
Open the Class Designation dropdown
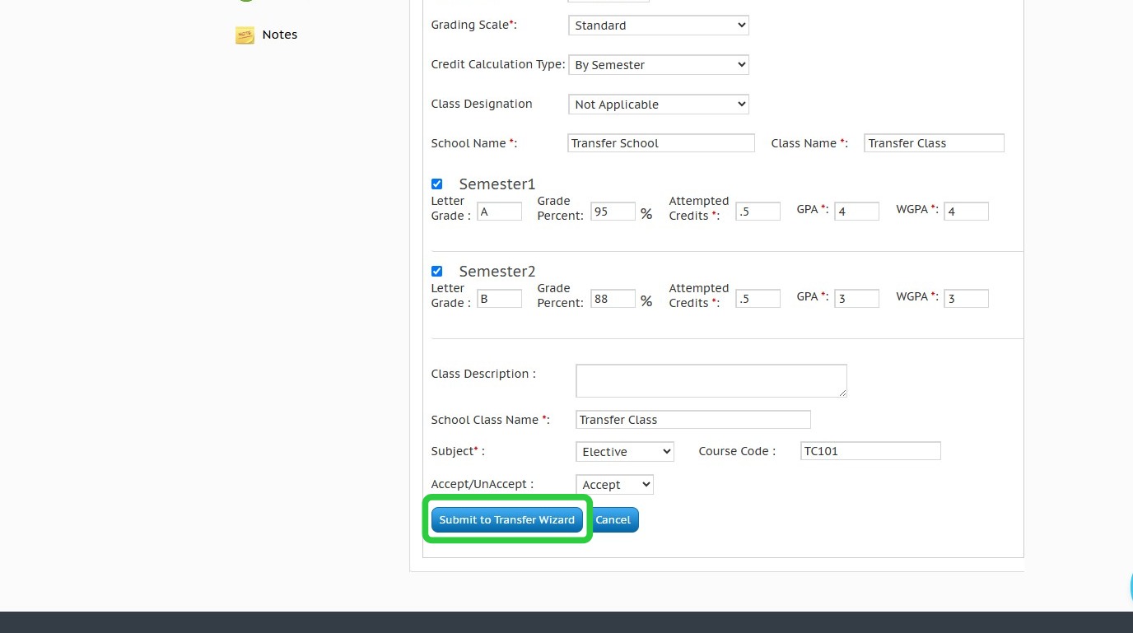[x=659, y=105]
